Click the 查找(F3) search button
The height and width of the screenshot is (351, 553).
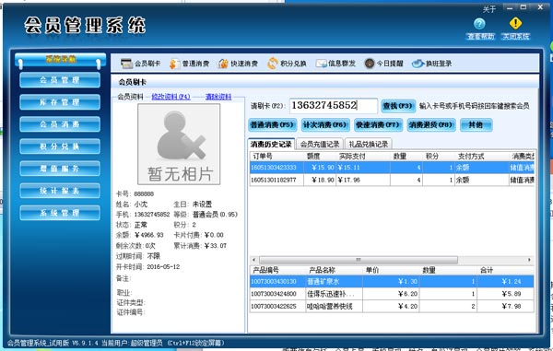click(397, 106)
